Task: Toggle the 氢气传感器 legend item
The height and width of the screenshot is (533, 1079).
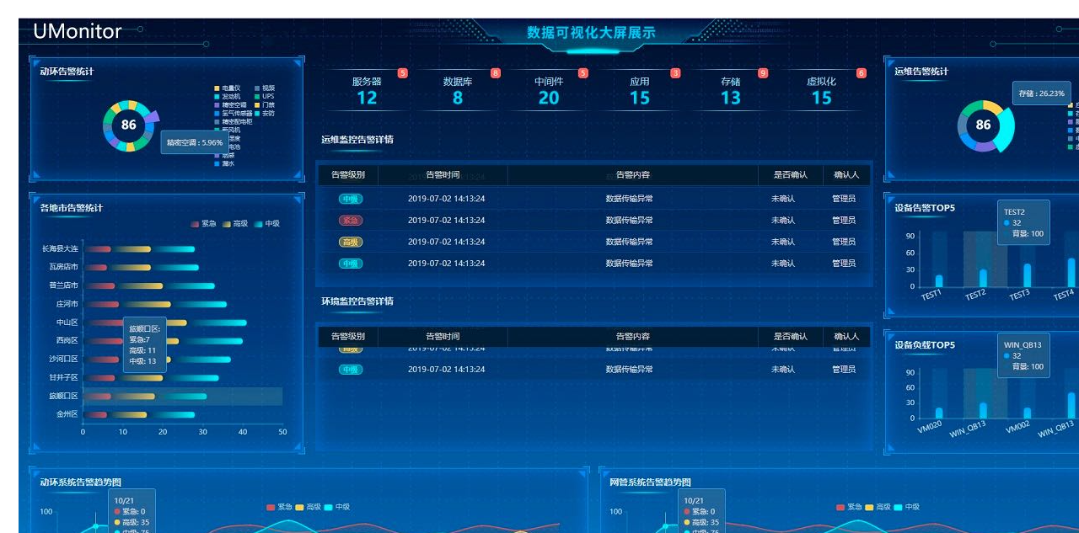Action: 234,113
